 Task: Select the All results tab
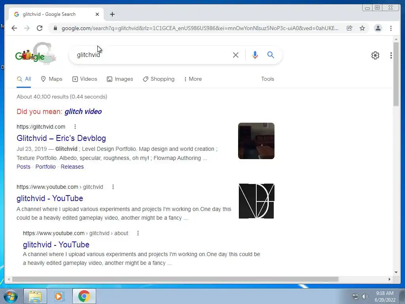pos(24,79)
